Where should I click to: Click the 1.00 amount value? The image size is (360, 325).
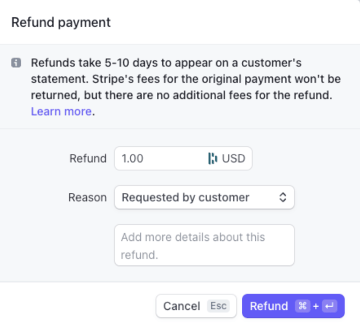(132, 158)
